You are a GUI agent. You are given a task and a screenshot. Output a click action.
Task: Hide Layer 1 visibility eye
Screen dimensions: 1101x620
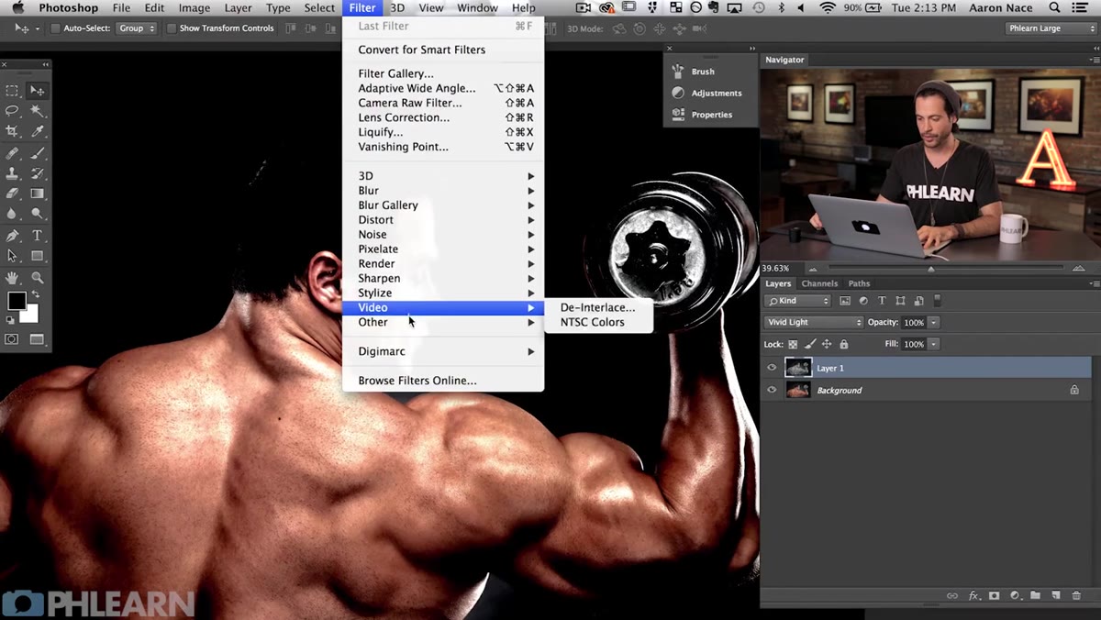[772, 368]
